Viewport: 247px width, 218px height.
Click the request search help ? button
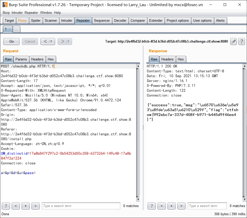[6, 206]
